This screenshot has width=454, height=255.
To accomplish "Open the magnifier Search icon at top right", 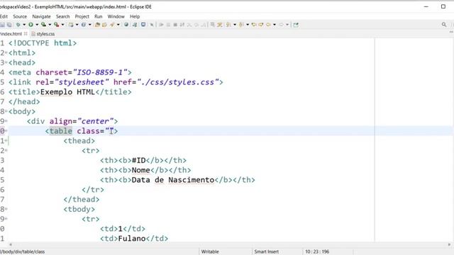I will pyautogui.click(x=444, y=25).
